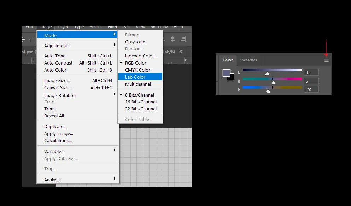Click the Alt+Ctrl+I shortcut text

tap(102, 80)
